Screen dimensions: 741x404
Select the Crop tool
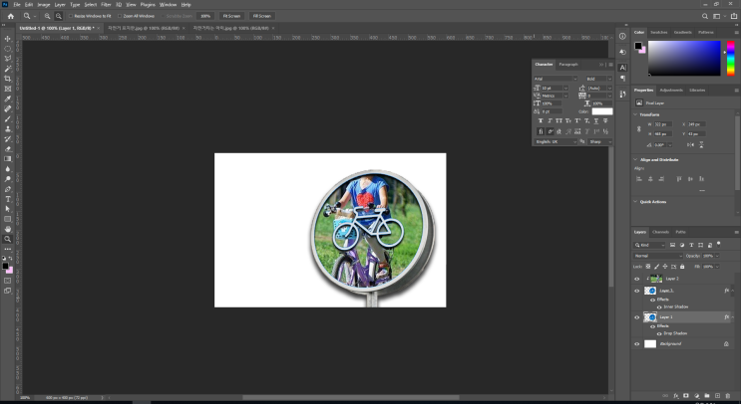pos(8,79)
